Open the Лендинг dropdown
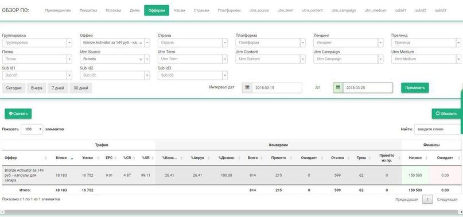This screenshot has height=217, width=463. coord(348,43)
